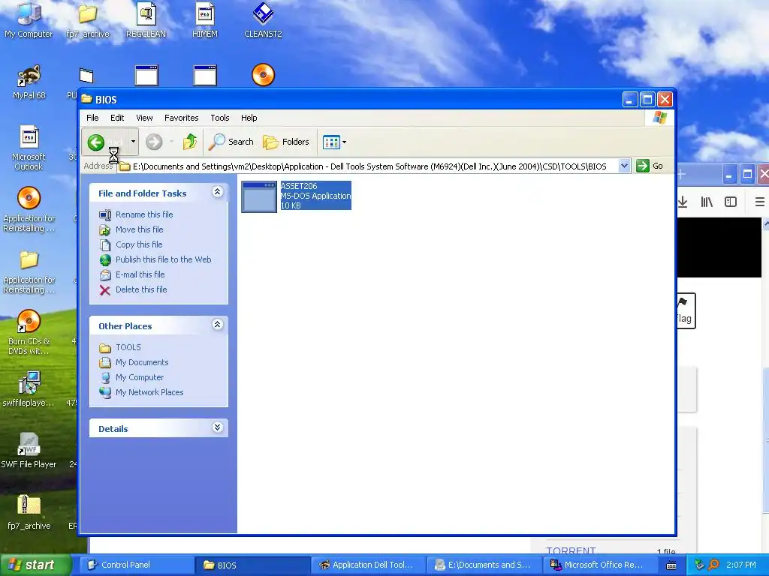Open My Network Places link
769x576 pixels.
[x=149, y=392]
